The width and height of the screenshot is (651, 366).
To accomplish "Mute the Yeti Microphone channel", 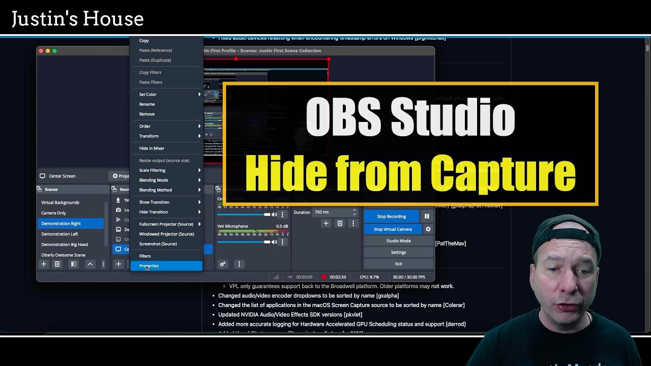I will coord(275,242).
